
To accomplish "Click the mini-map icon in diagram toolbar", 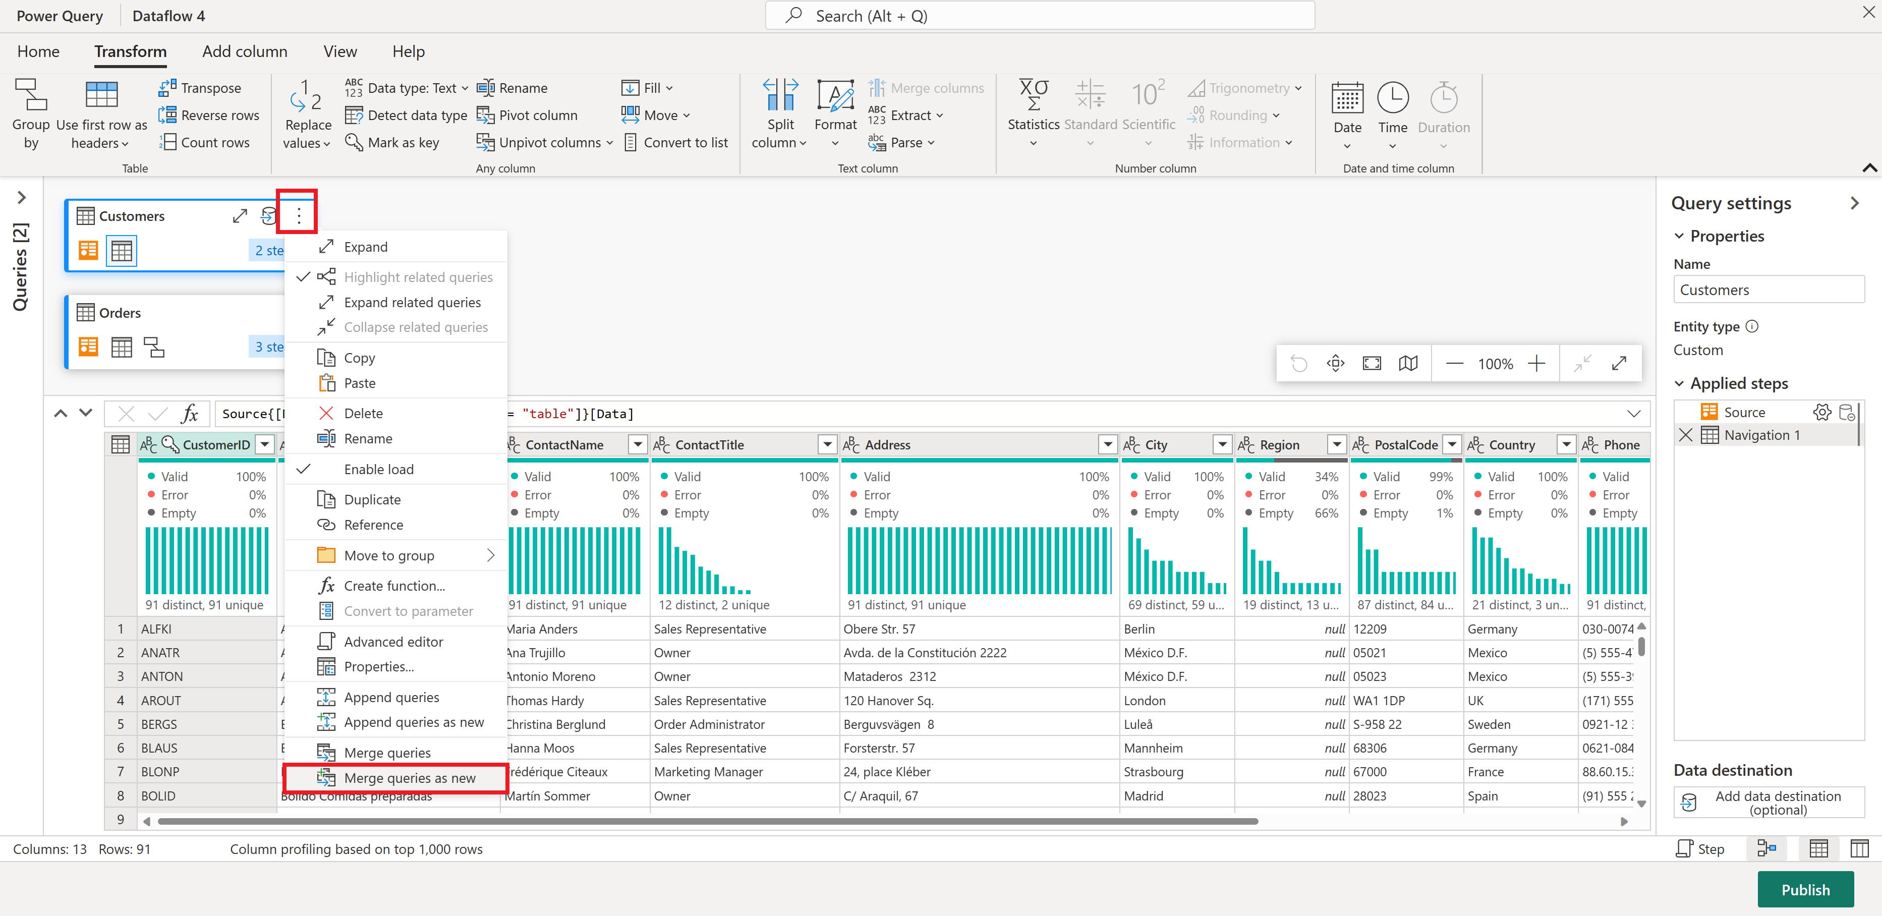I will tap(1408, 364).
